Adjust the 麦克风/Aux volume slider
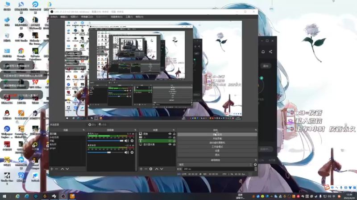This screenshot has width=357, height=200. (x=105, y=141)
